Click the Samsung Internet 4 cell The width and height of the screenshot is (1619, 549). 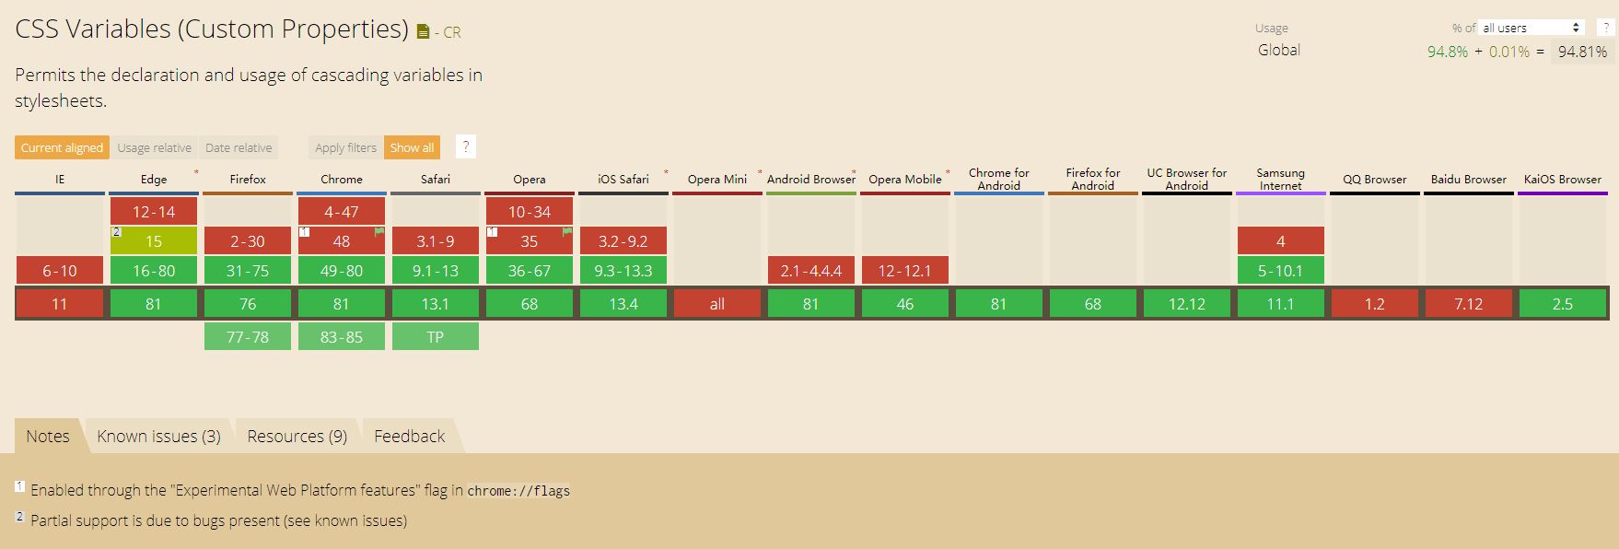coord(1281,241)
